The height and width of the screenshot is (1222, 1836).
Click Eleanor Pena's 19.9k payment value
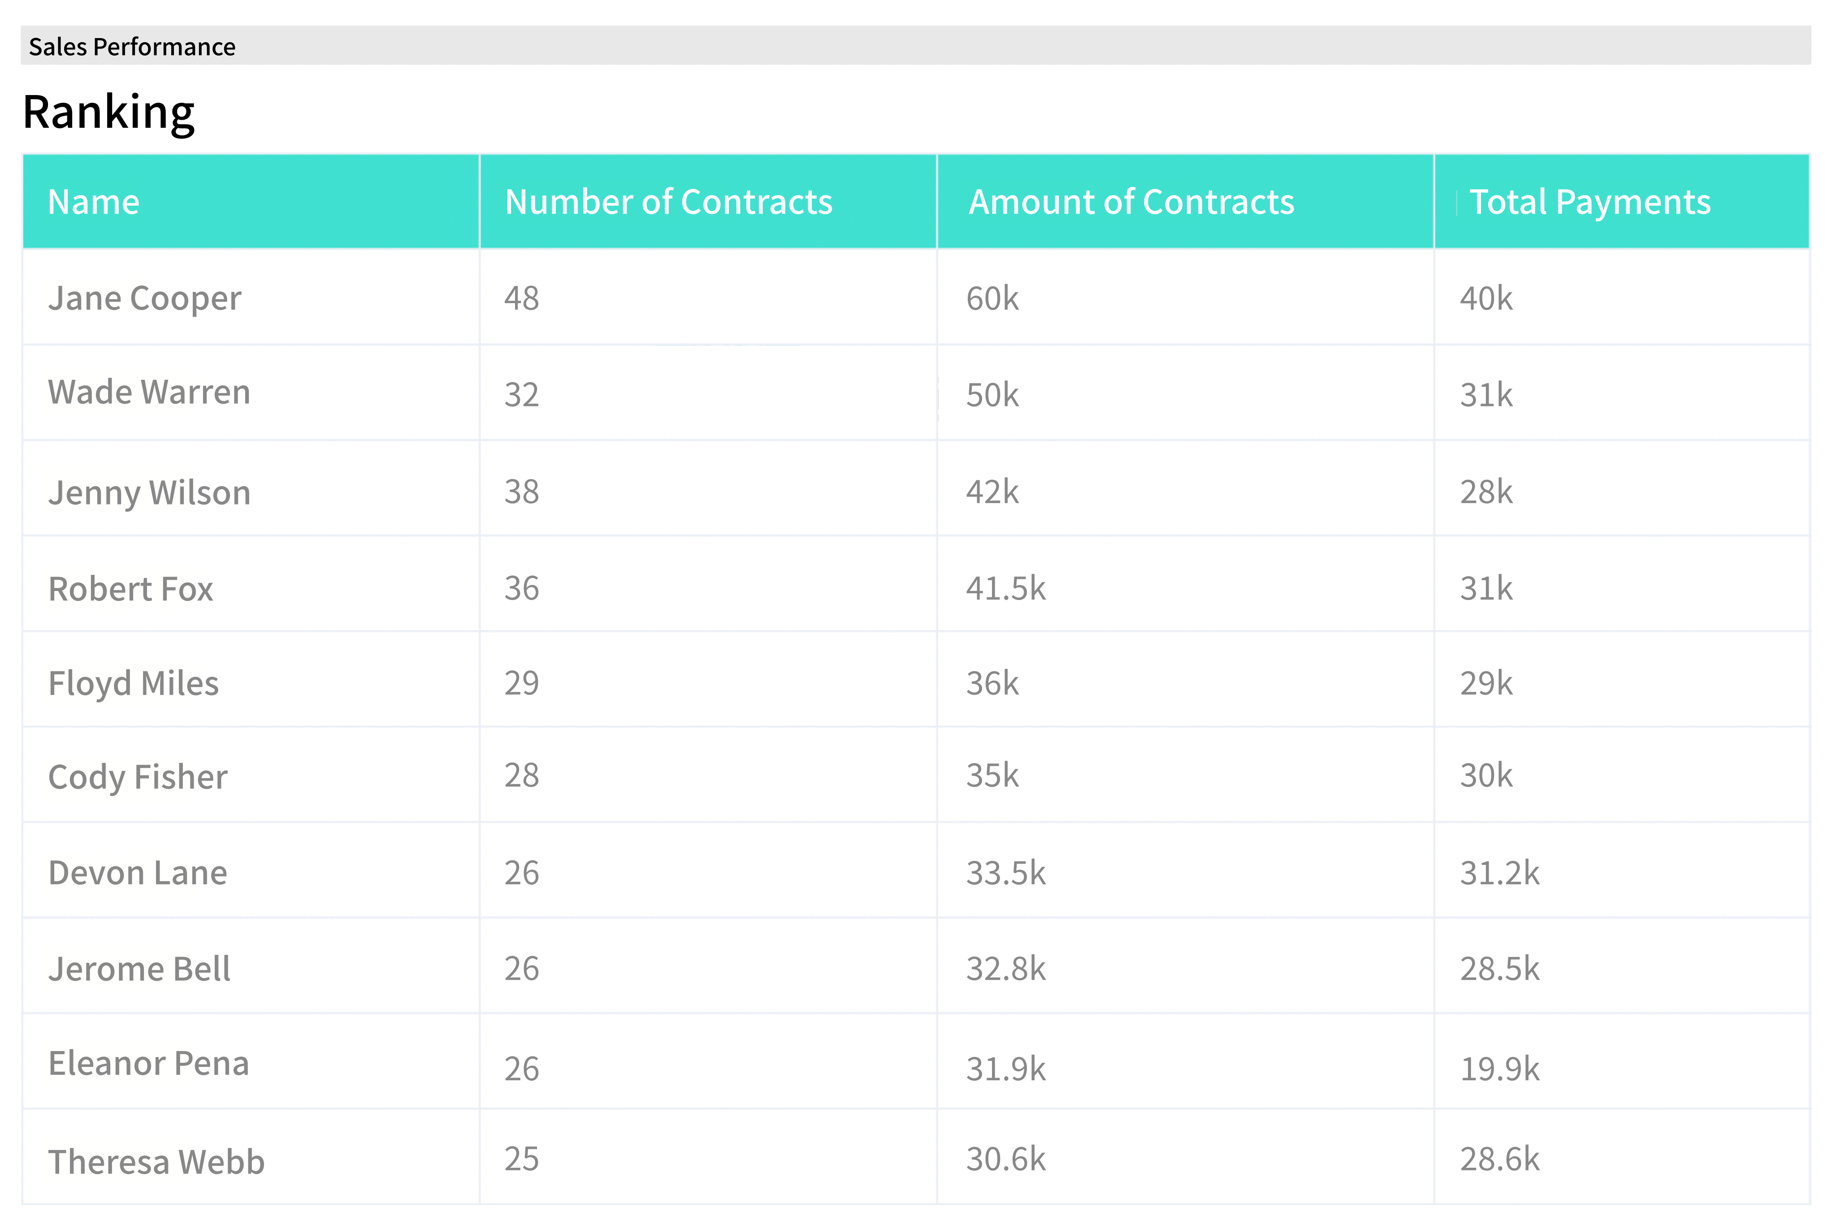(1499, 1069)
